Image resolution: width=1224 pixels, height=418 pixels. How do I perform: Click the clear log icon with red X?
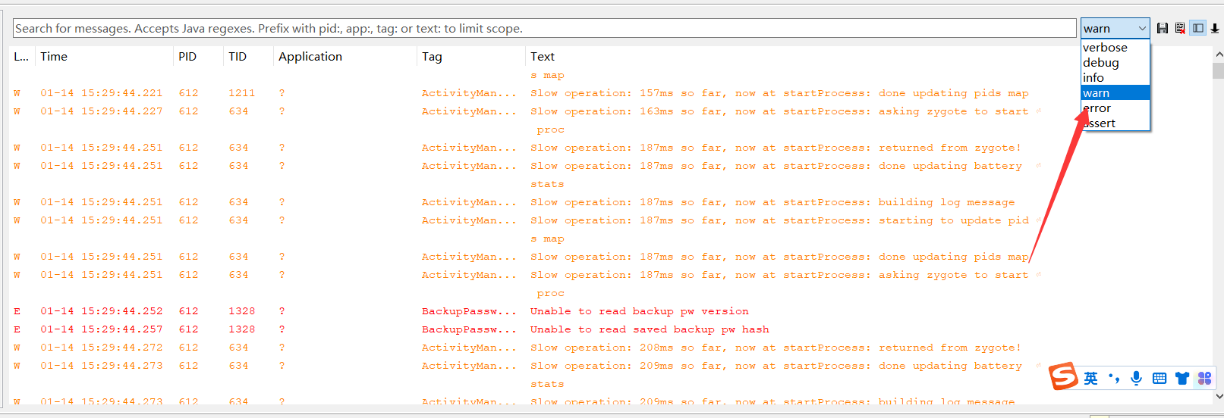(1180, 28)
